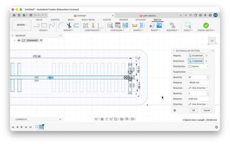Open the INSPECT dropdown menu

point(138,30)
